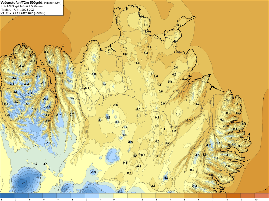
Task: Click the title 'Veðurstofan/T2m 500grid: Hitakort (2m)'
Action: (x=31, y=3)
